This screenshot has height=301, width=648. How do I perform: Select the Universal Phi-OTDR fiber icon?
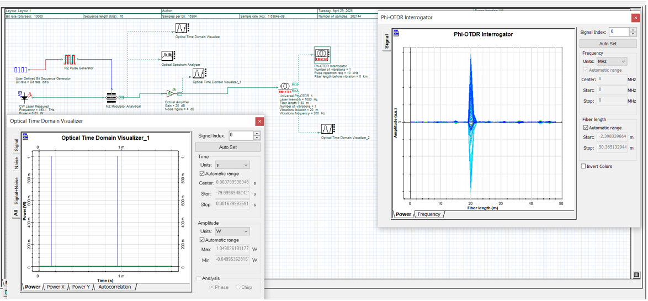(285, 87)
